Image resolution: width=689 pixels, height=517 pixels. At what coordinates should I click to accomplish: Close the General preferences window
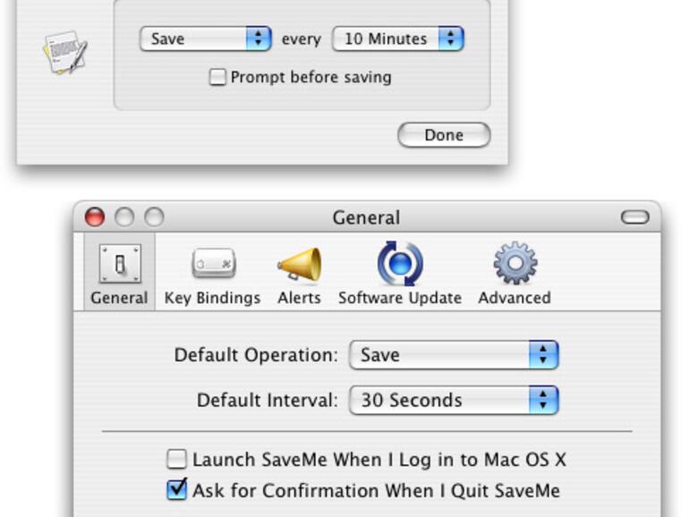tap(95, 217)
